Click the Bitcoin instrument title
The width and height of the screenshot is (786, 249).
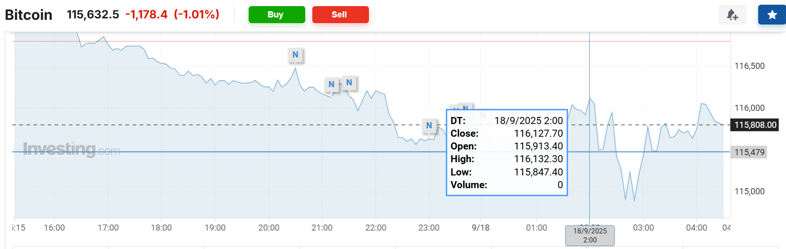[29, 15]
